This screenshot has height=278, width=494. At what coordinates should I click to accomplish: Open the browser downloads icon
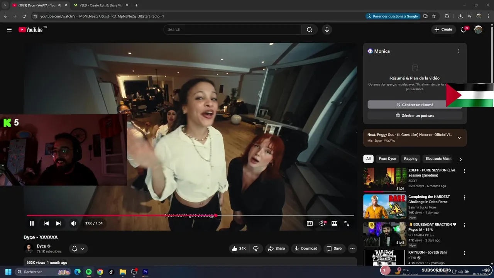pos(460,16)
